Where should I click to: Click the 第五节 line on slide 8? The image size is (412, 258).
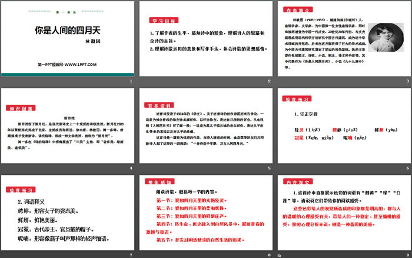[201, 240]
